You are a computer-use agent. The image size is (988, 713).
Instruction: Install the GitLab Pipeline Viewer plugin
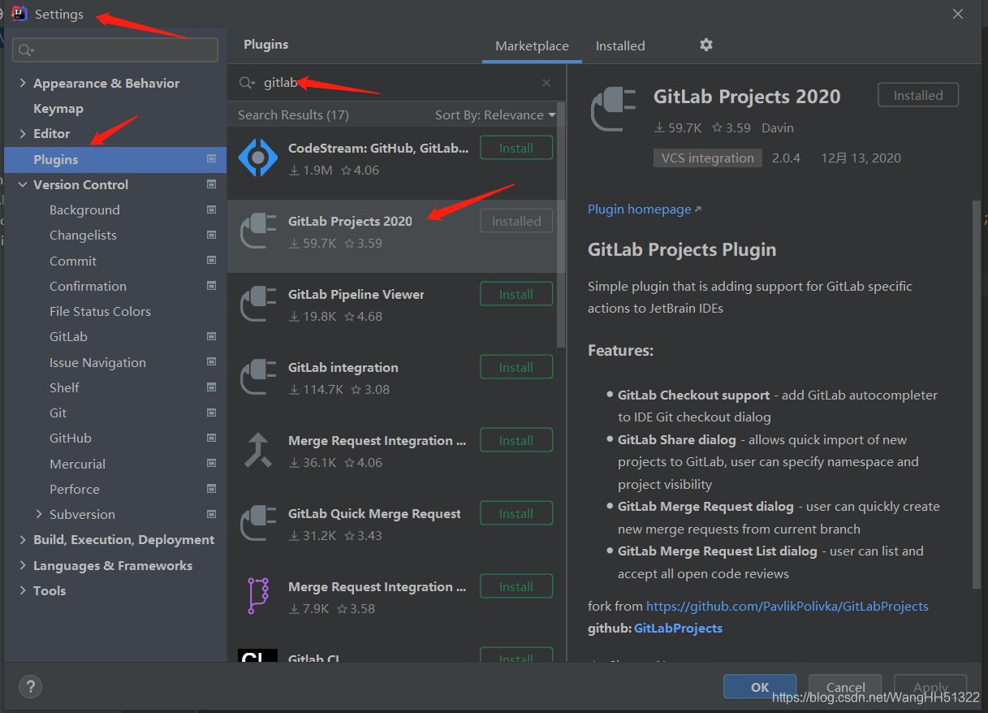coord(516,293)
